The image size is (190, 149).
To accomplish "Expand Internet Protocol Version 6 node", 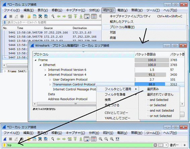I will 45,70.
